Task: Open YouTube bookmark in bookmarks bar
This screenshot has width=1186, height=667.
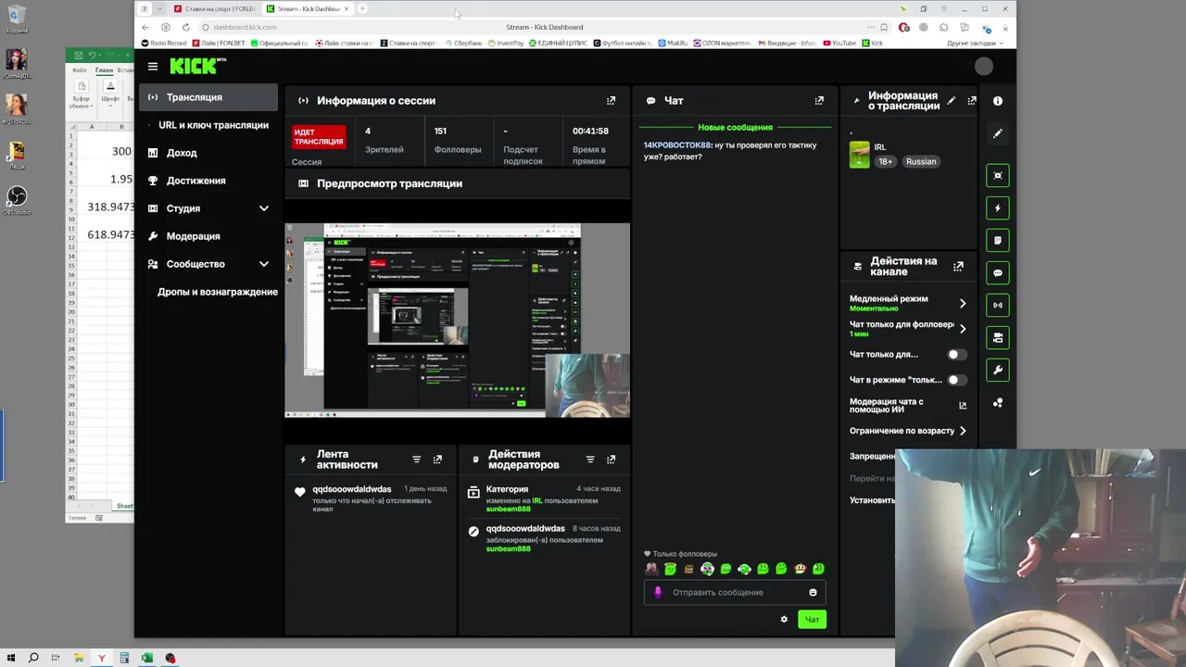Action: (x=839, y=43)
